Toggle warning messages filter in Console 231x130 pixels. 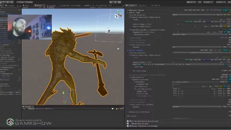click(117, 109)
